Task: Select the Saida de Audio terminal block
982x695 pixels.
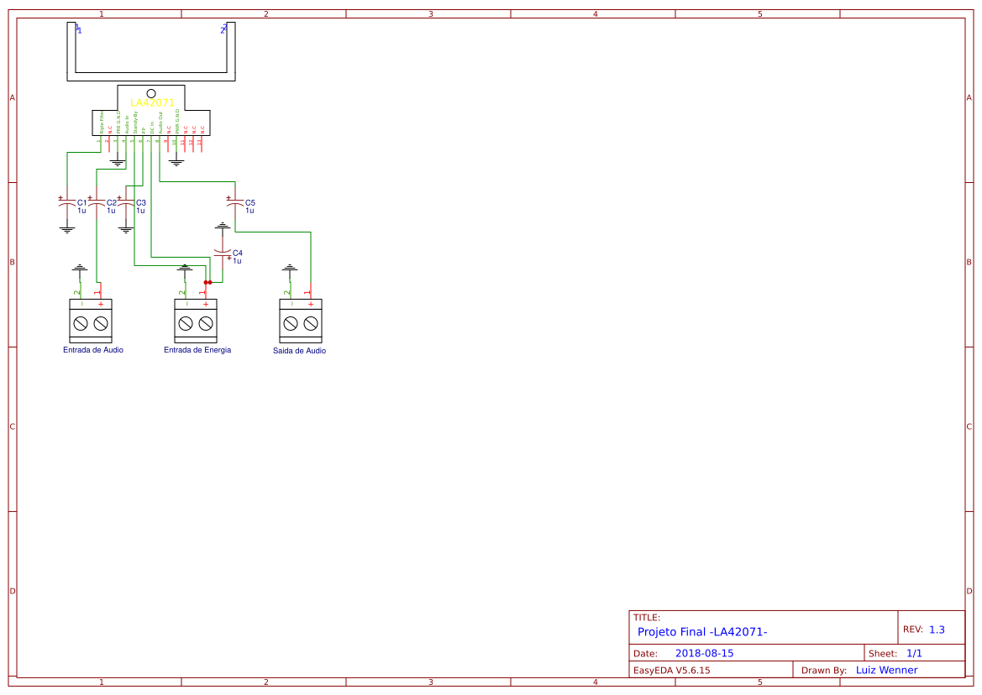Action: coord(300,321)
